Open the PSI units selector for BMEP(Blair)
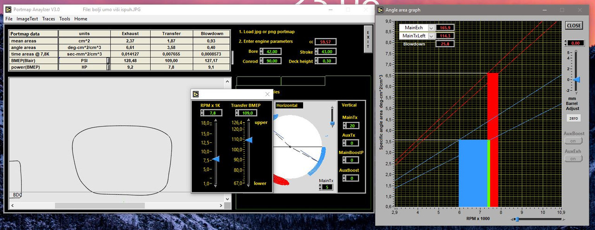 [108, 60]
